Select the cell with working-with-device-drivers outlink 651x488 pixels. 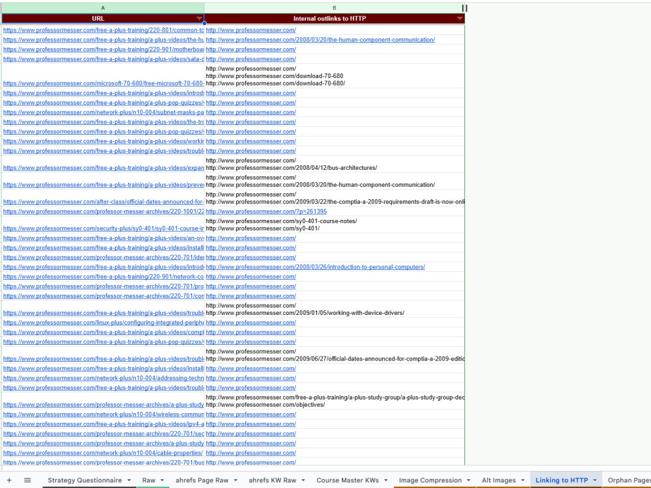coord(334,309)
